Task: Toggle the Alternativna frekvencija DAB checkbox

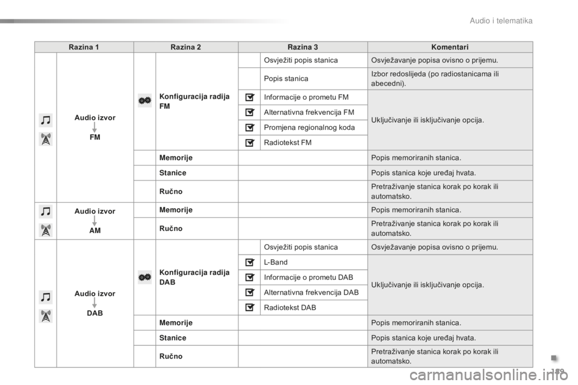Action: click(249, 292)
